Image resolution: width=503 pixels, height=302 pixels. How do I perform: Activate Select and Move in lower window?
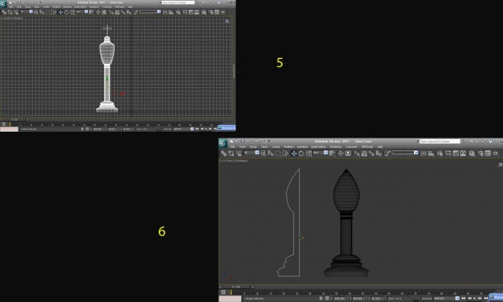click(x=294, y=154)
